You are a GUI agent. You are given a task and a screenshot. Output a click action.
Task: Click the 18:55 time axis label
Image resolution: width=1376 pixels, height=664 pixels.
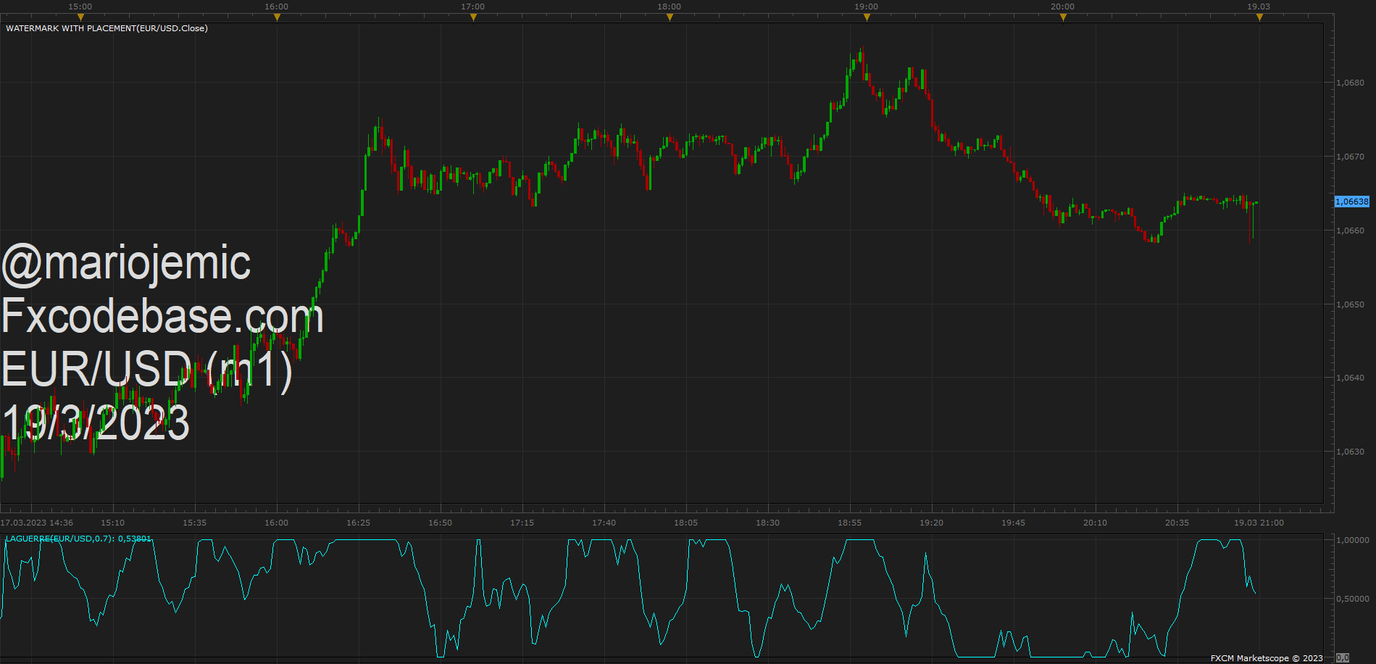(x=849, y=523)
